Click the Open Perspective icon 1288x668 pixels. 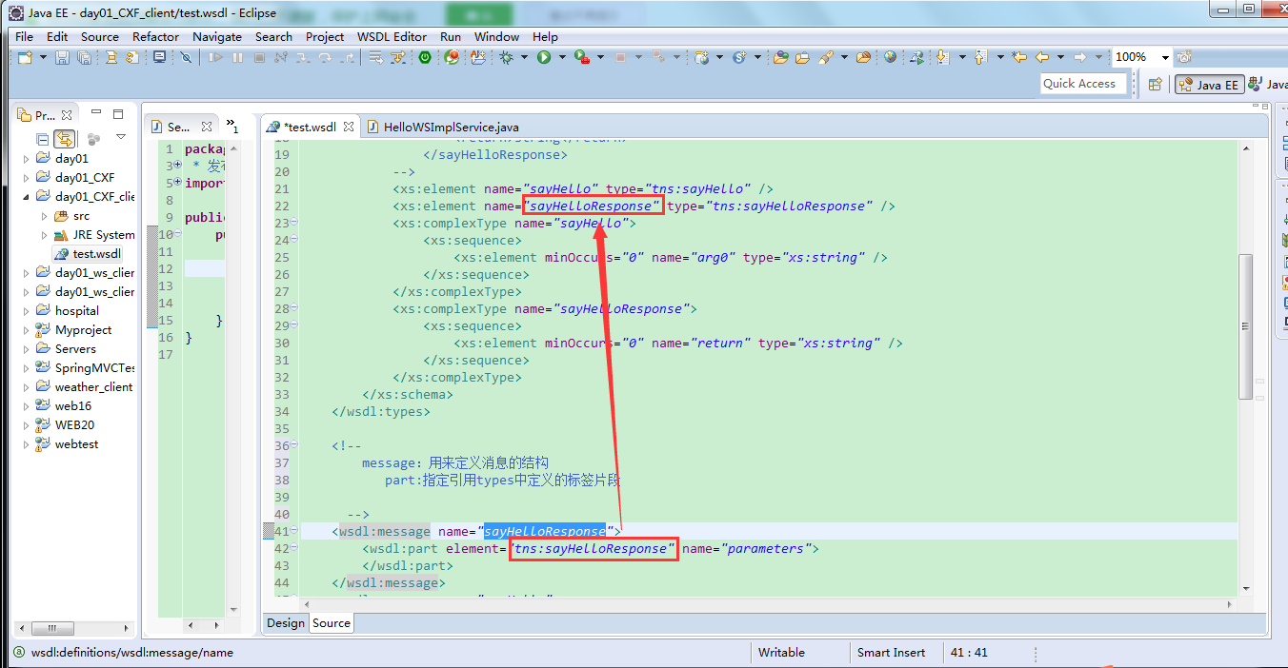(1155, 85)
